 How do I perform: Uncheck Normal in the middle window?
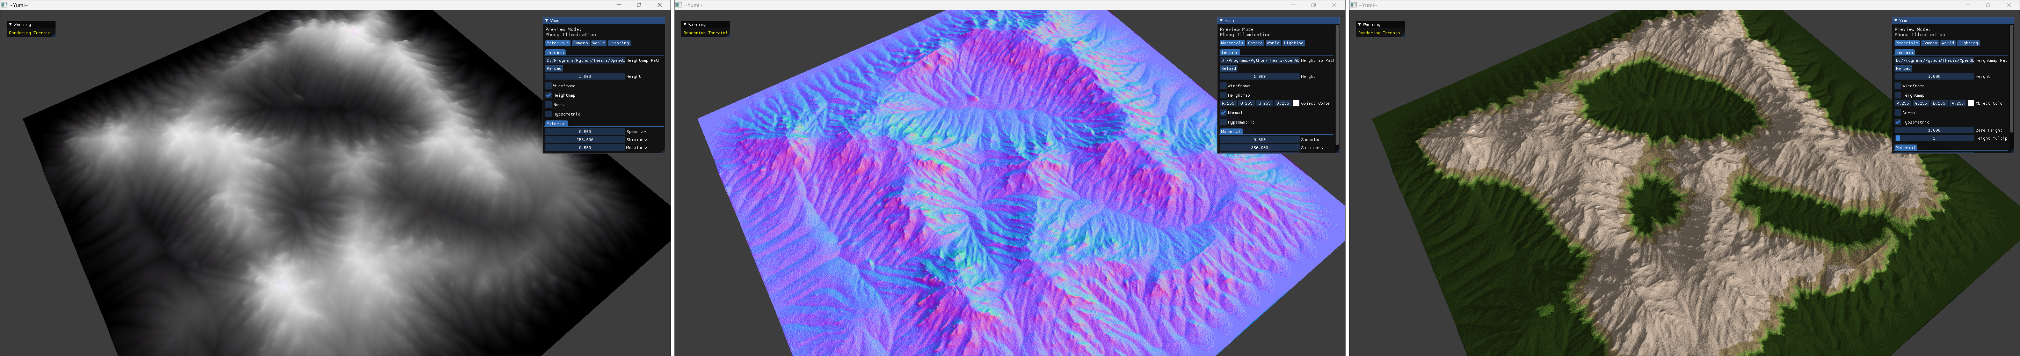click(x=1223, y=113)
